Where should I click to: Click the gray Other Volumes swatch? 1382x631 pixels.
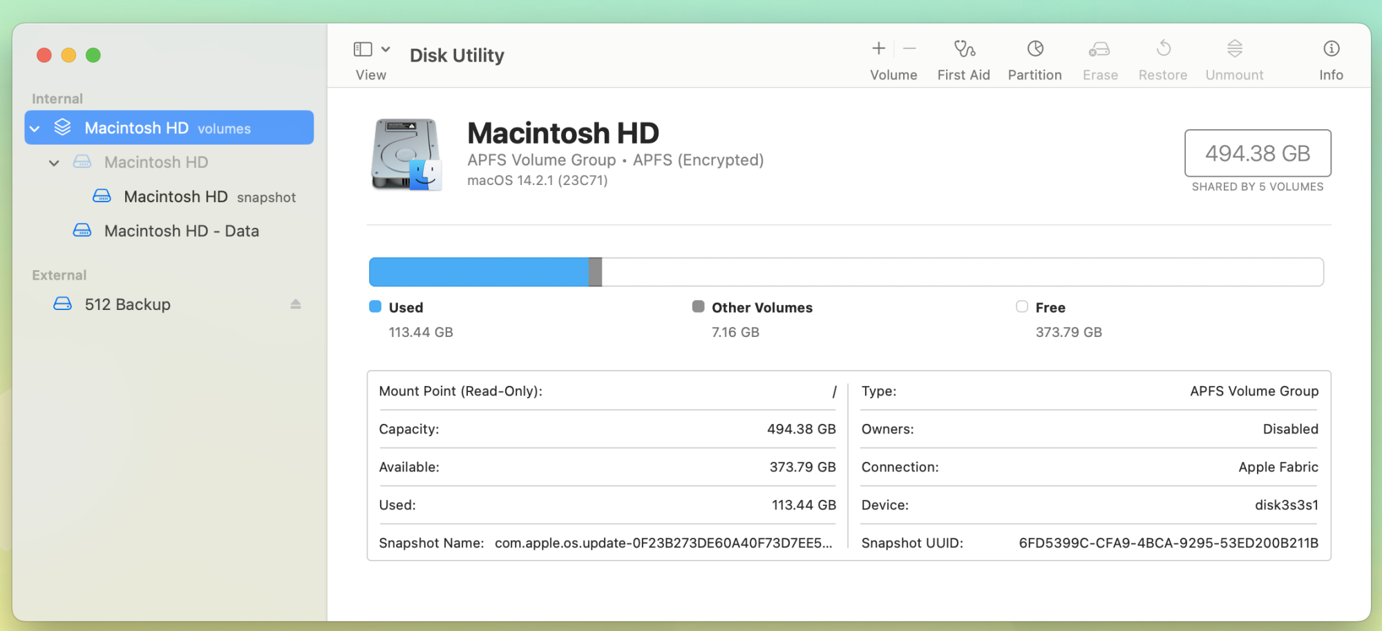click(x=699, y=307)
